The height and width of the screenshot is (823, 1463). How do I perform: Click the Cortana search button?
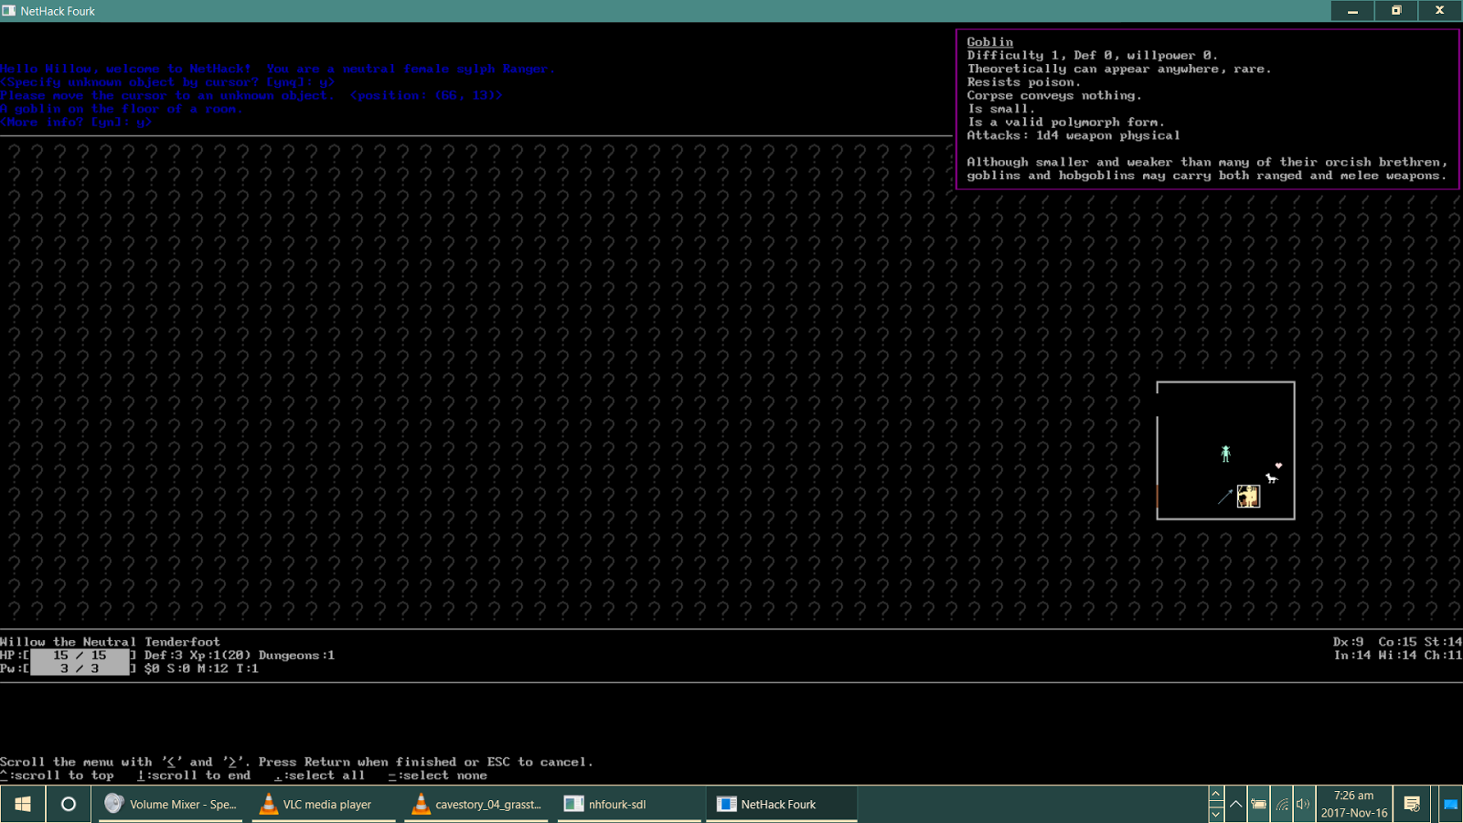click(x=68, y=805)
